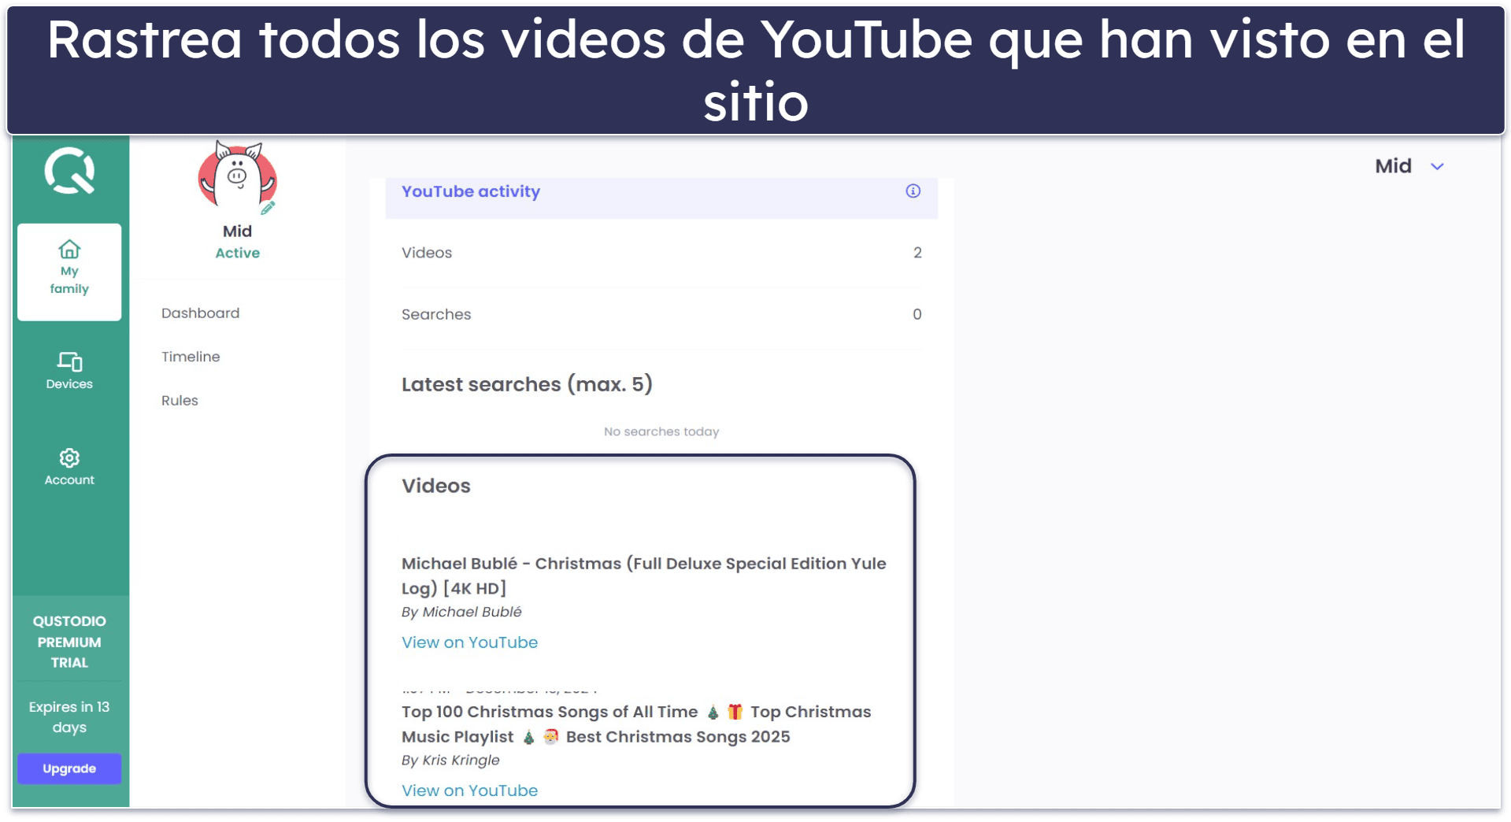The height and width of the screenshot is (822, 1511).
Task: Open the My family home icon
Action: pyautogui.click(x=69, y=250)
